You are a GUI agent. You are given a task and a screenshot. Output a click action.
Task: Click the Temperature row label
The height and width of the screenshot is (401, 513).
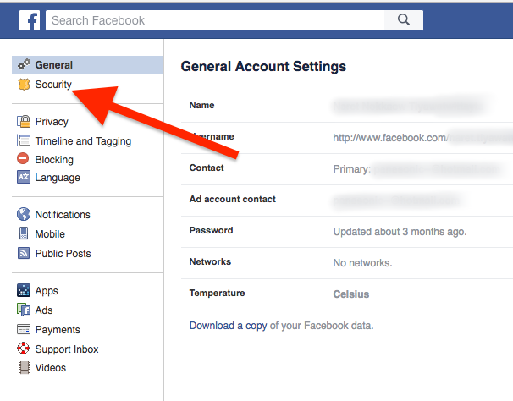click(217, 293)
